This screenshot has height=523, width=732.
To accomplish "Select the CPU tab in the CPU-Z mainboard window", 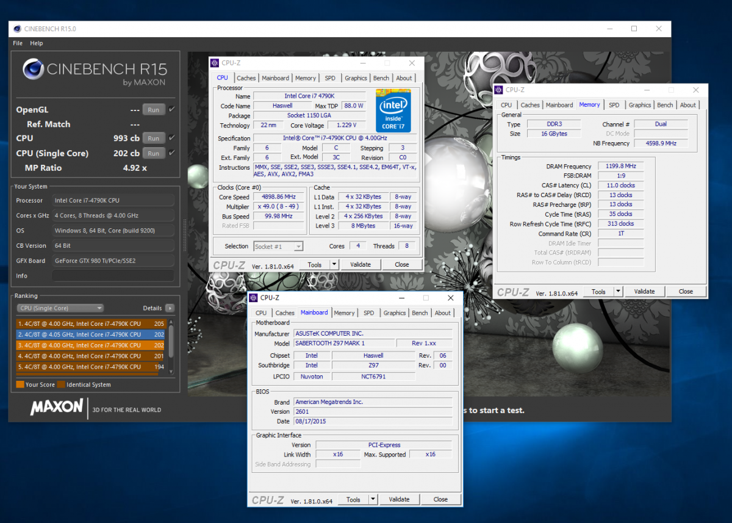I will 261,313.
